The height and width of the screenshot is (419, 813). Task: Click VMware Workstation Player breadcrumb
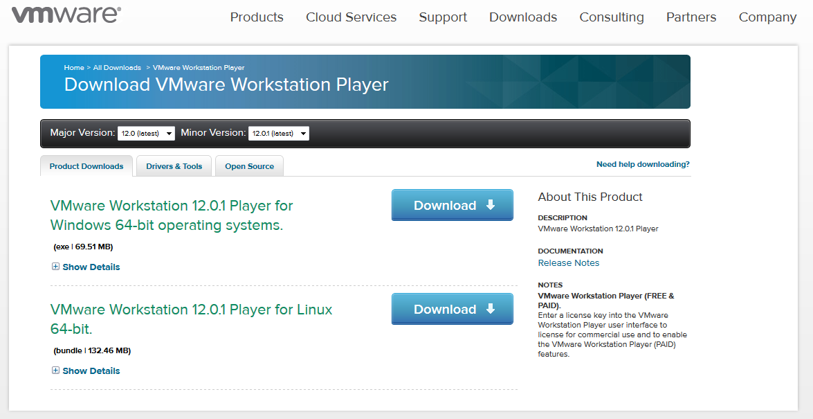coord(199,67)
